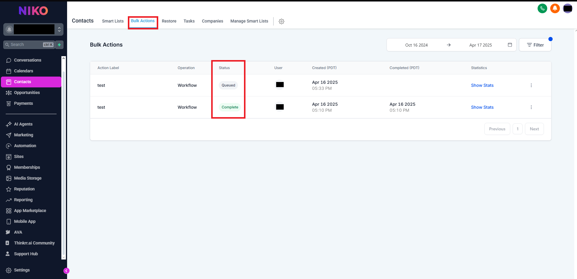Click the green lightning quick actions icon

(x=59, y=45)
